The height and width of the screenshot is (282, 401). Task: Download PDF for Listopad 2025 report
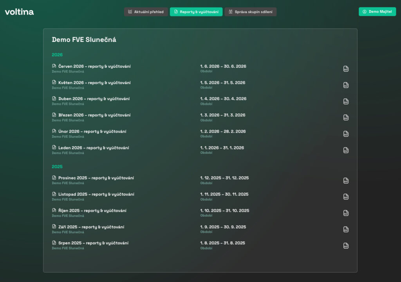(346, 197)
